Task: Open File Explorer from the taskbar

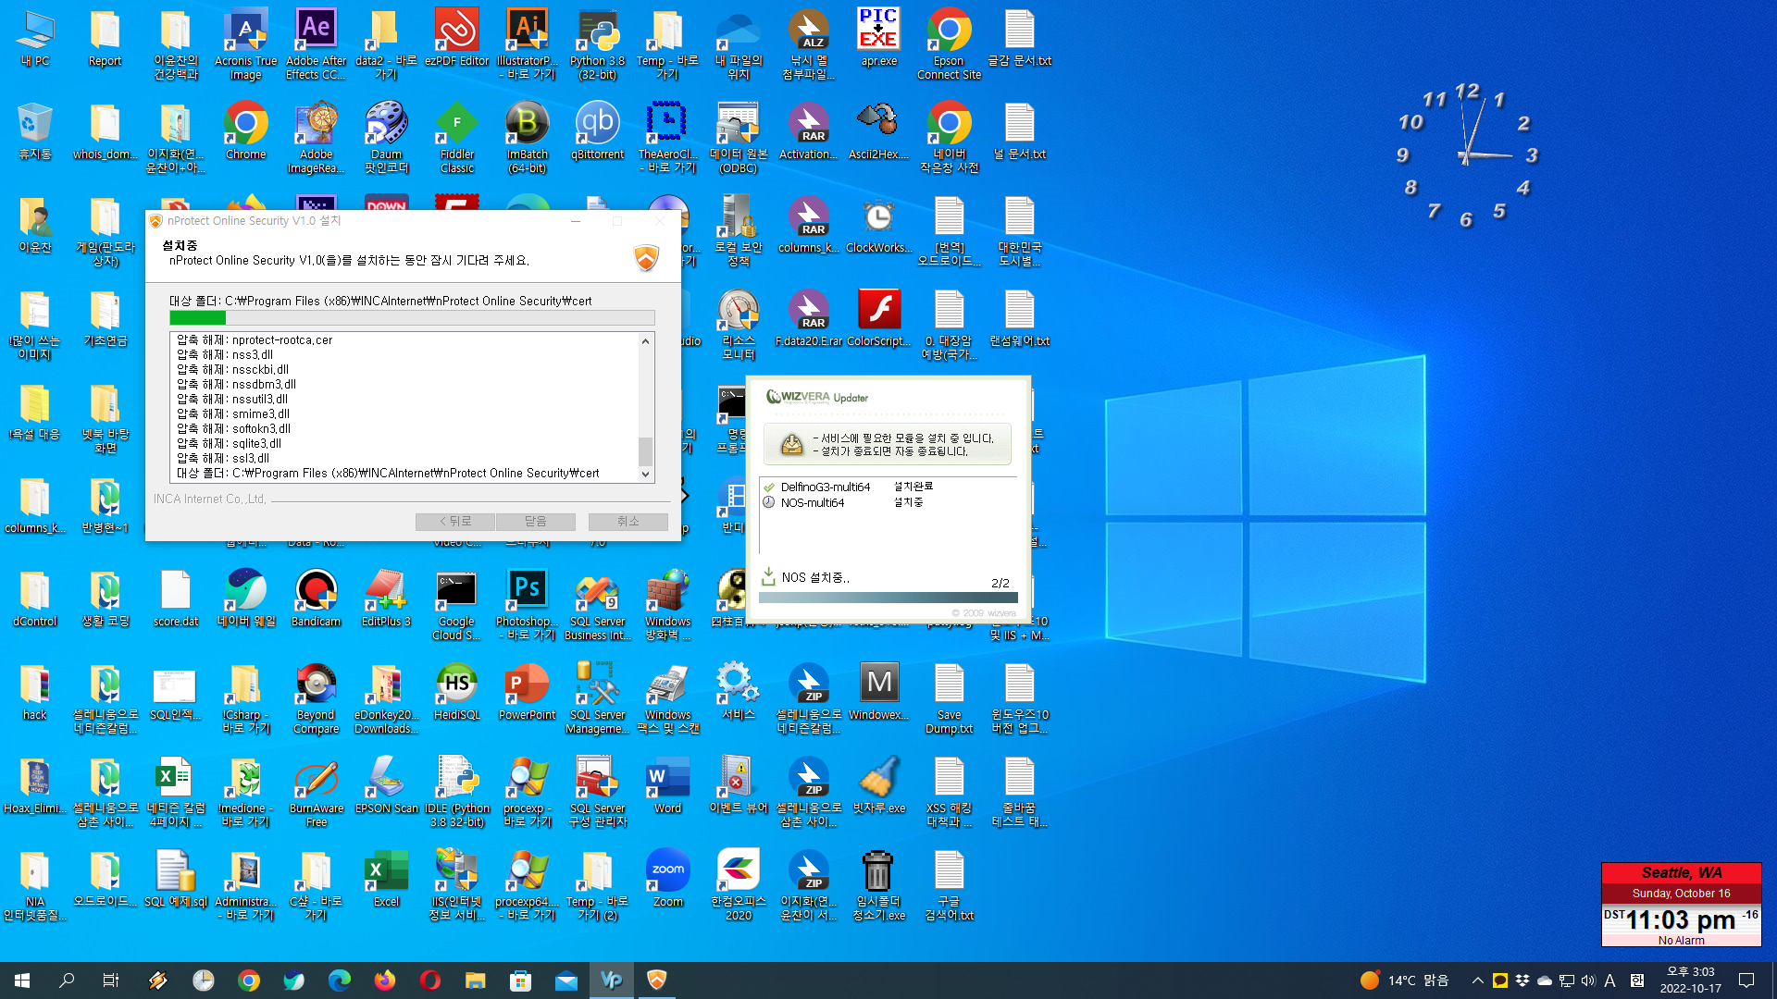Action: [x=475, y=980]
